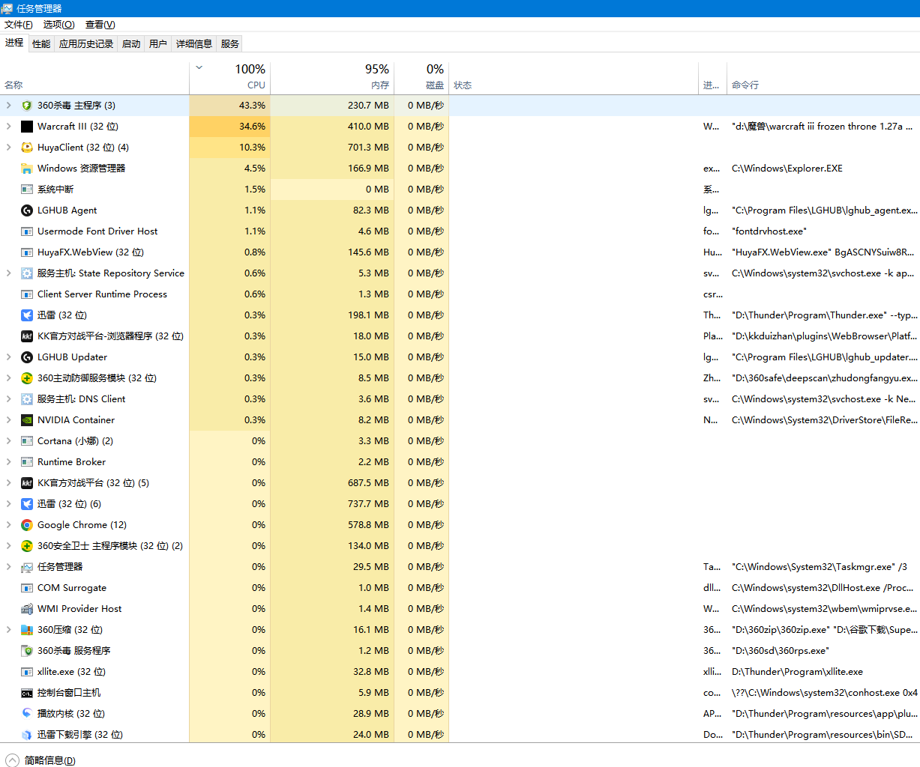Sort by the CPU column header
Viewport: 920px width, 767px height.
click(229, 76)
